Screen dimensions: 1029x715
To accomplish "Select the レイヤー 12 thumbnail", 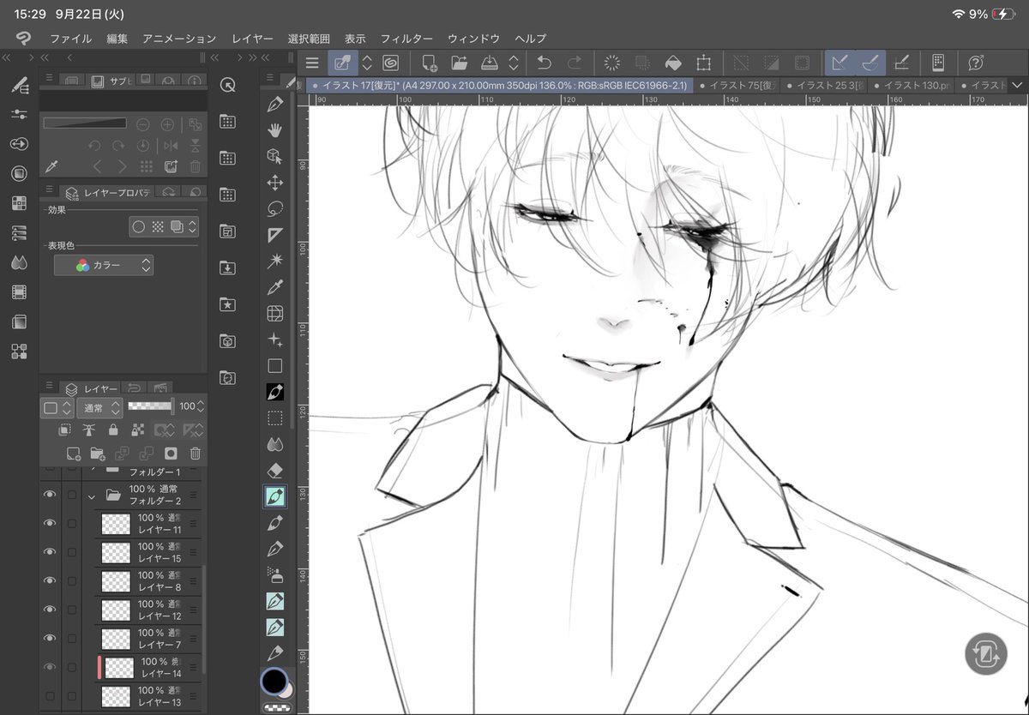I will pos(116,610).
